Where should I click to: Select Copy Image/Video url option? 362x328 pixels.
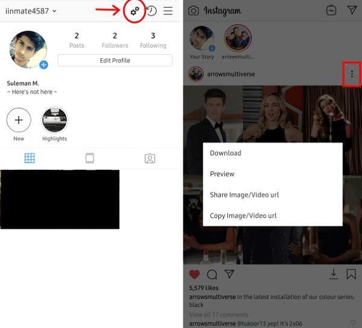click(x=273, y=216)
